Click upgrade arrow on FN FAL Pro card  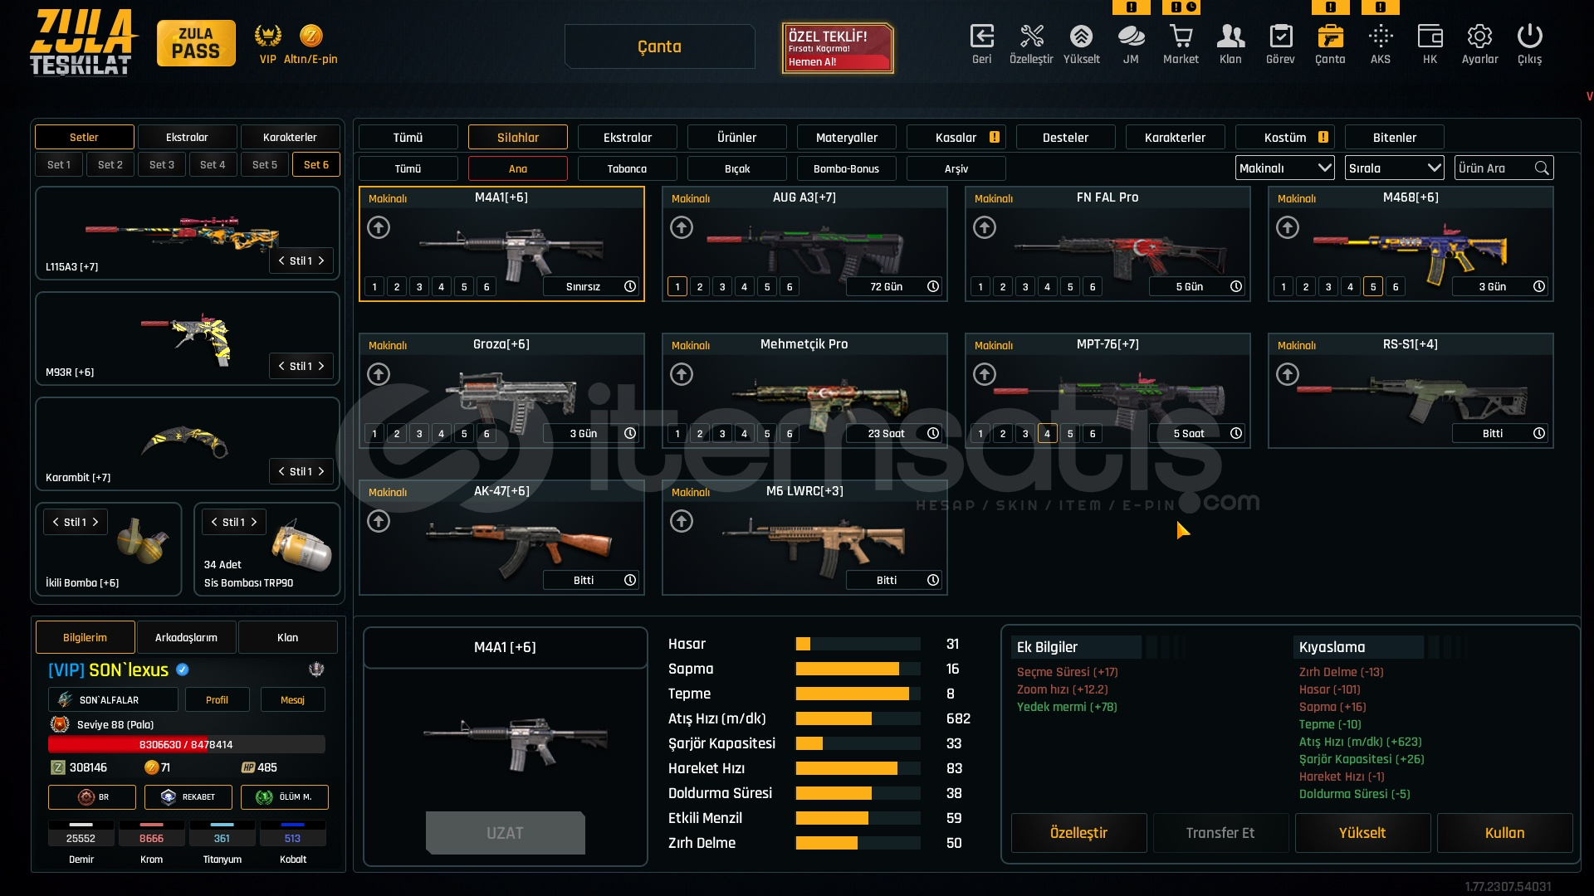coord(985,227)
